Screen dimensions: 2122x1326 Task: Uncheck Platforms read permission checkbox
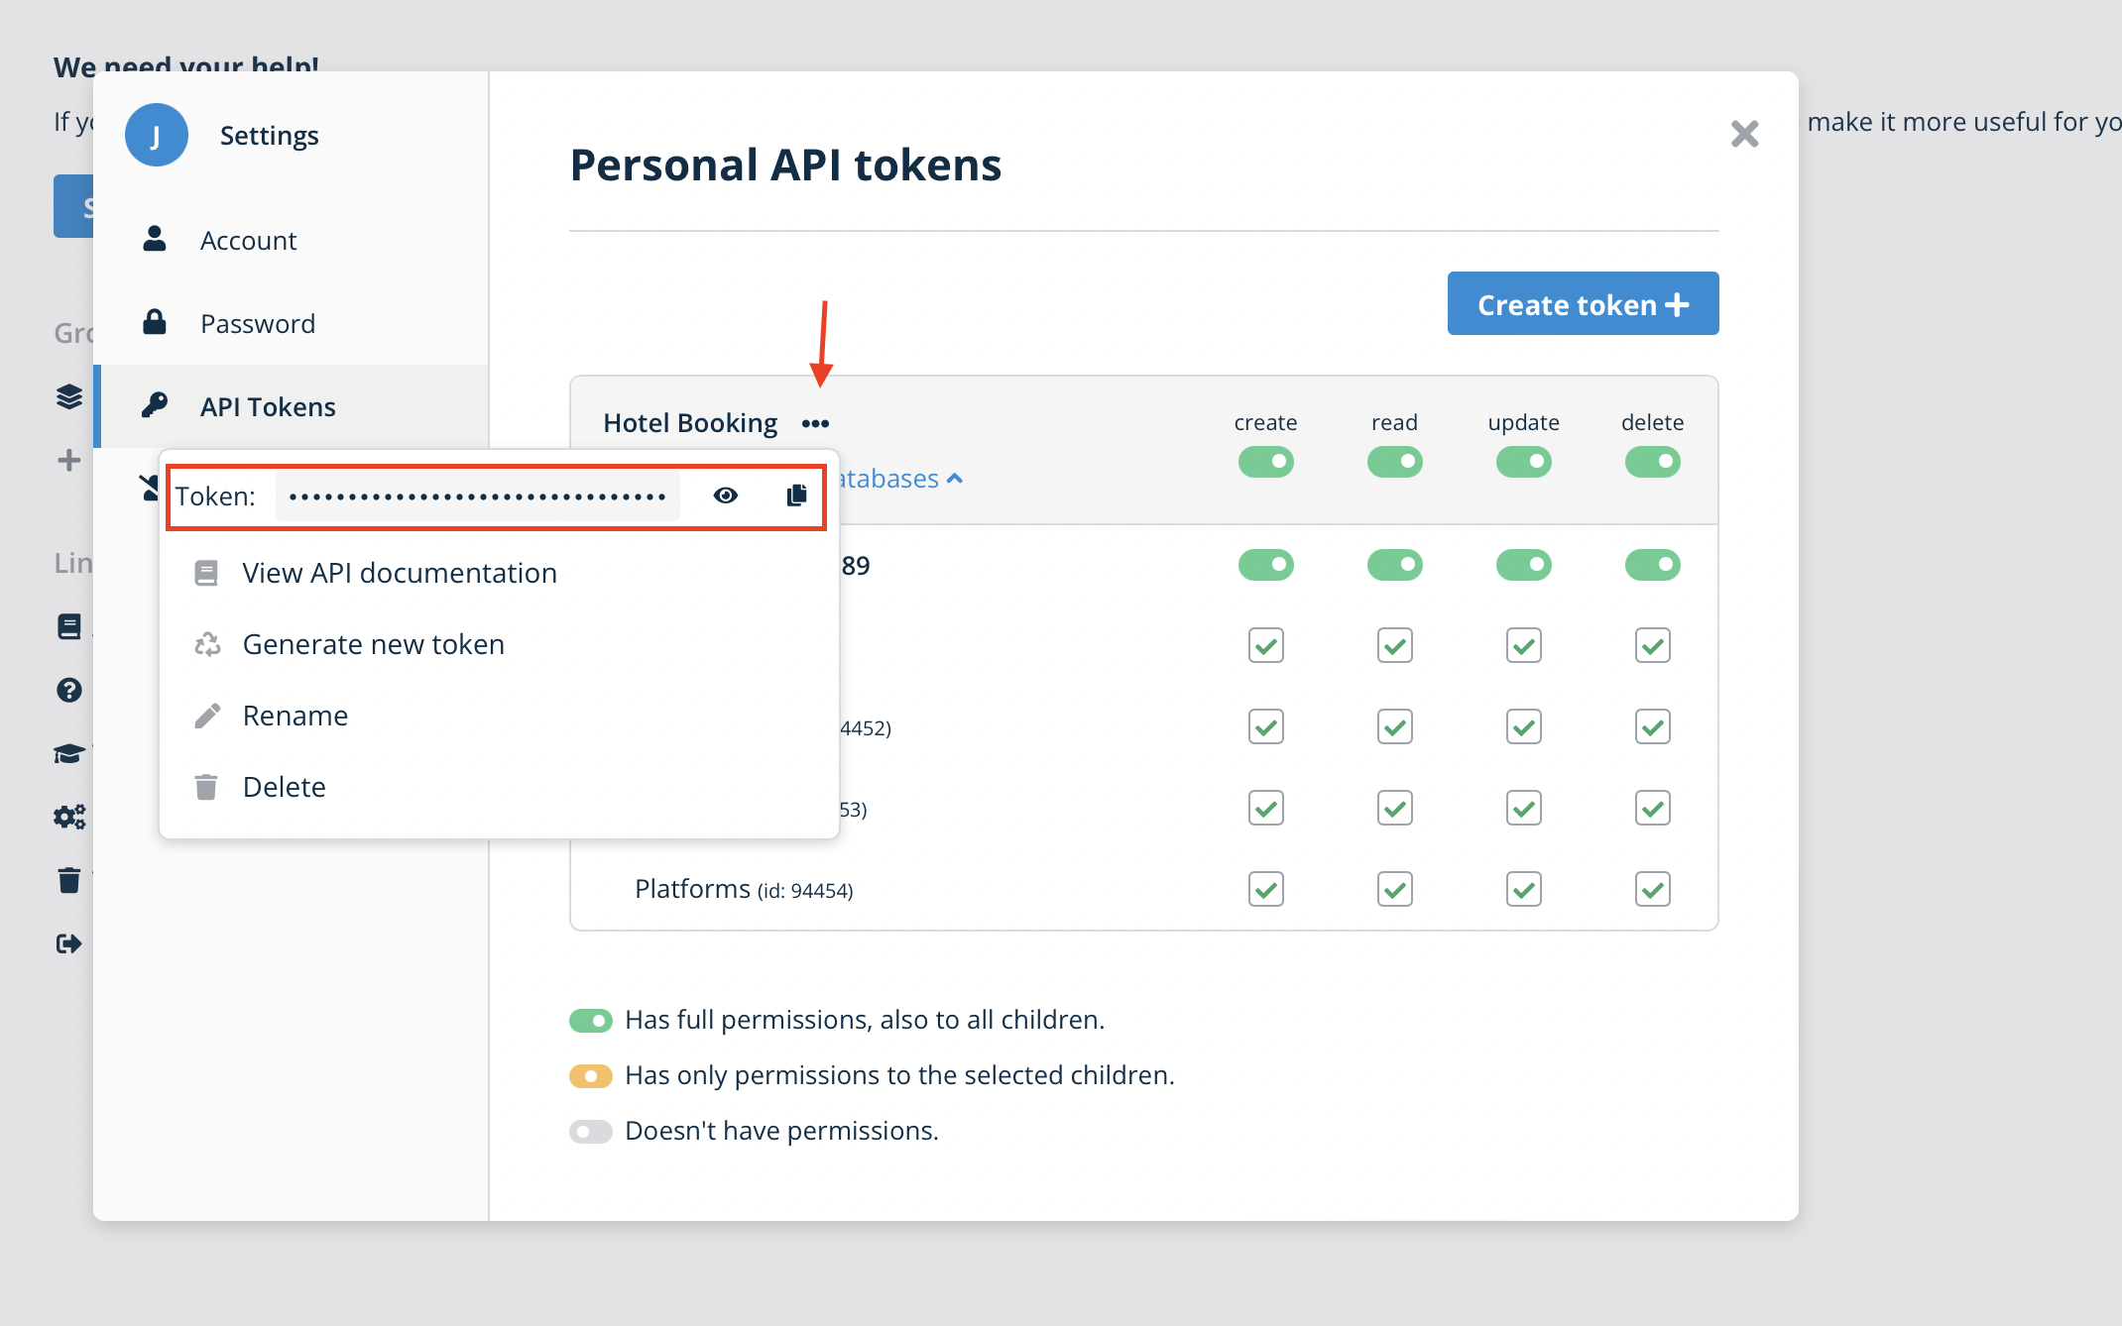tap(1394, 890)
